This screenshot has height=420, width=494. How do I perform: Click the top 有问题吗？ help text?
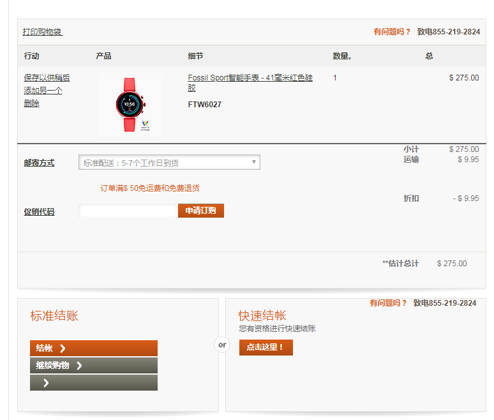(392, 32)
